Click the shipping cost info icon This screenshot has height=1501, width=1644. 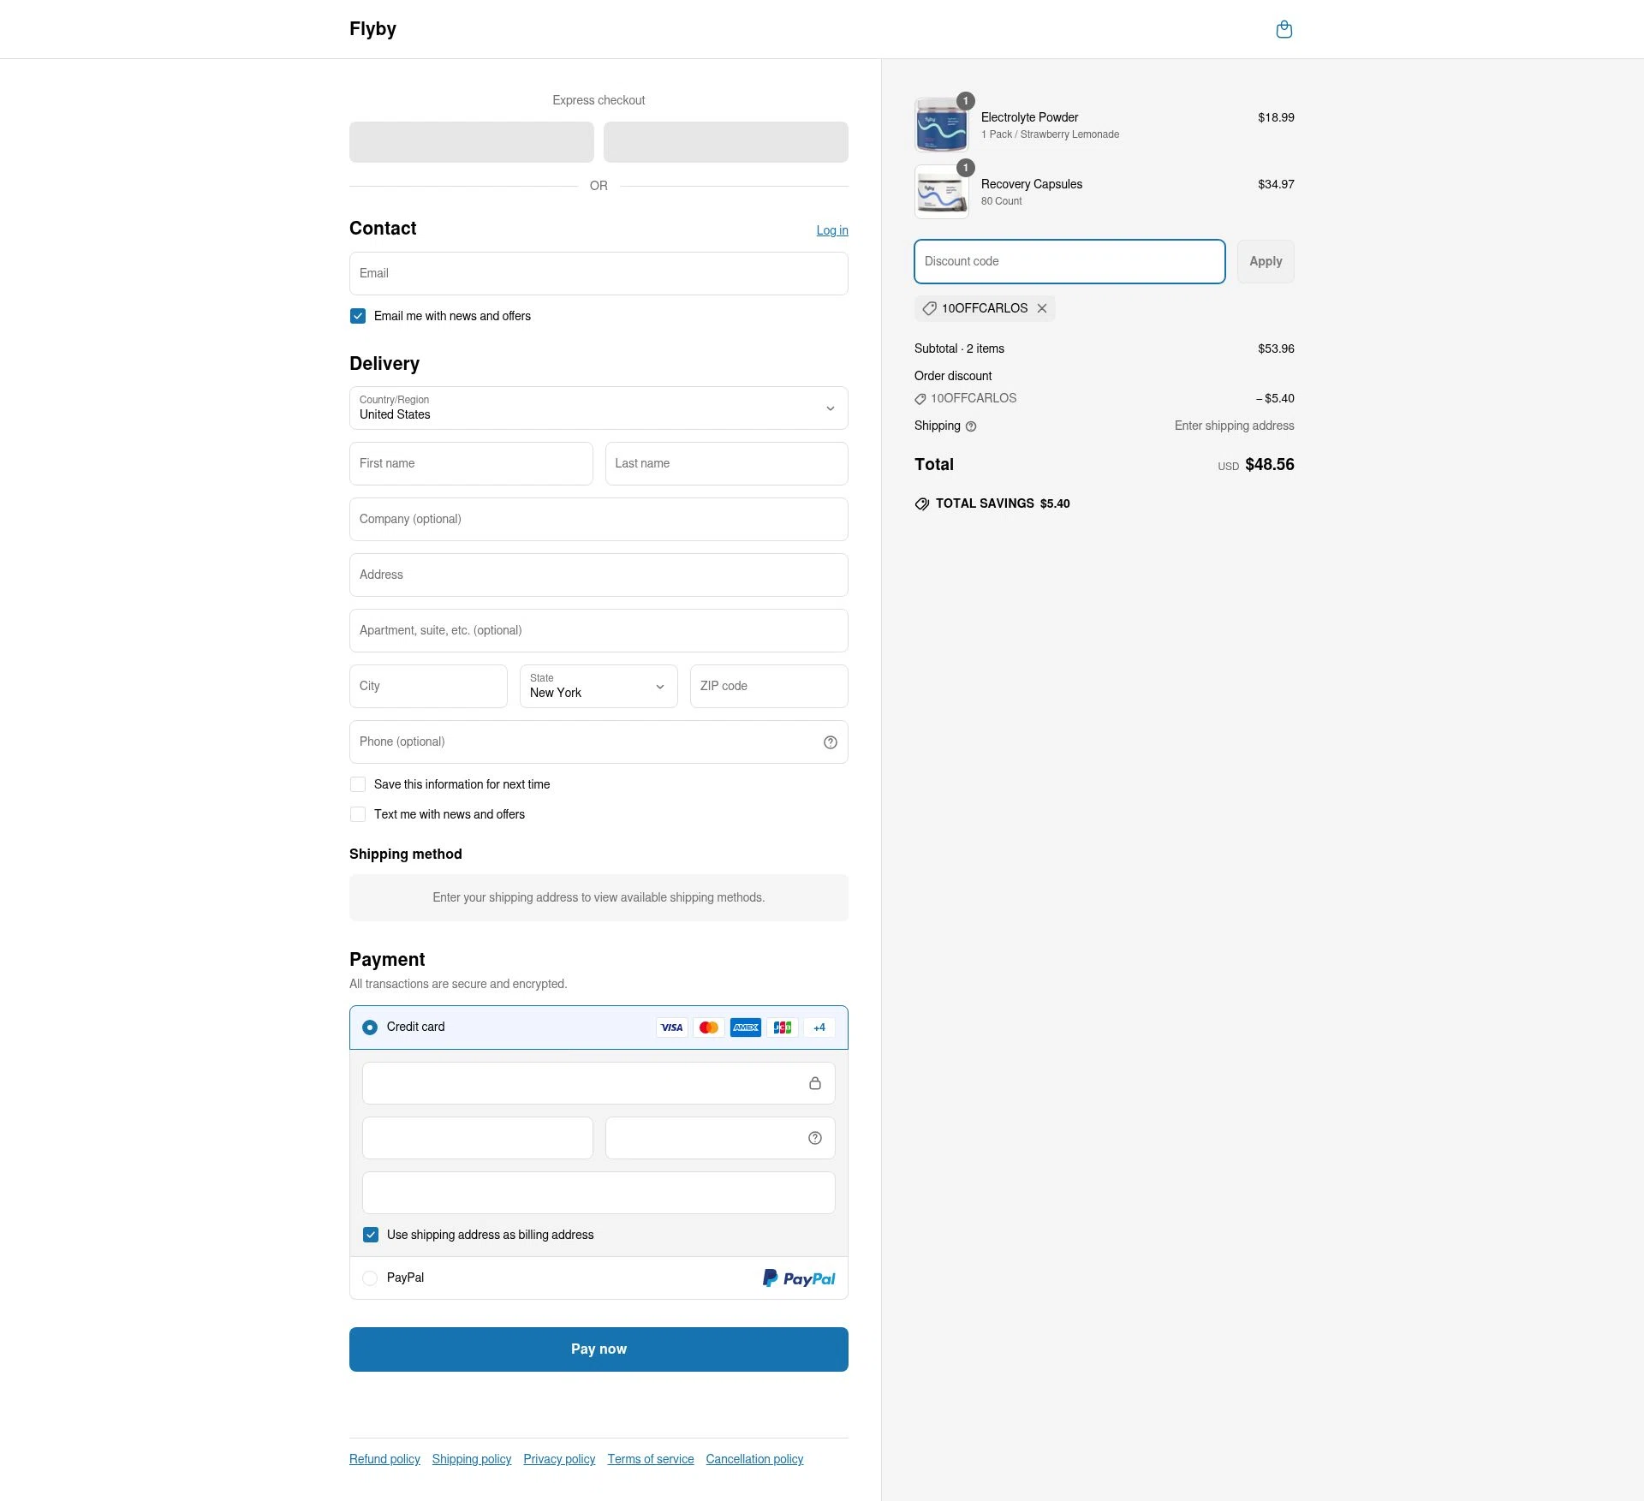tap(970, 426)
